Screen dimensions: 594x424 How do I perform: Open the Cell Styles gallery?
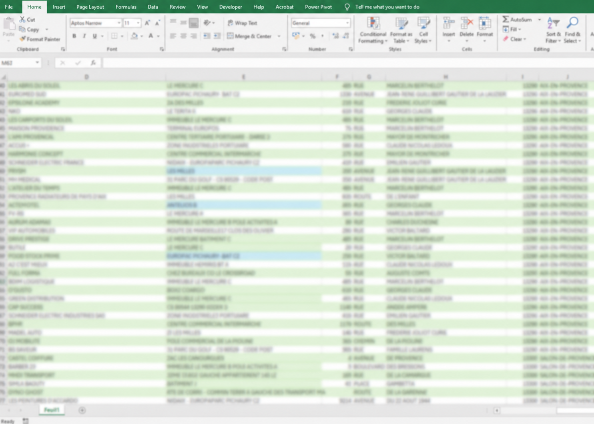pyautogui.click(x=423, y=30)
